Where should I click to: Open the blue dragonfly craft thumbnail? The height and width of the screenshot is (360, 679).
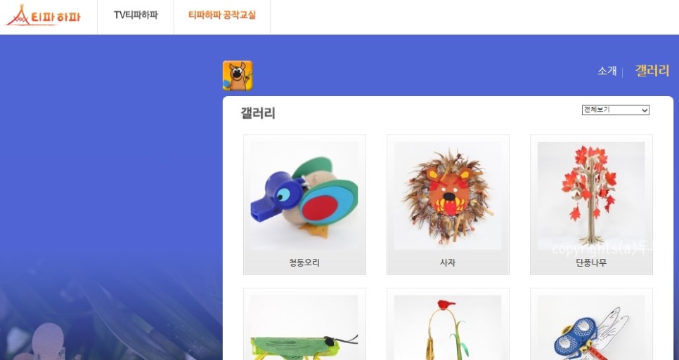pos(591,328)
